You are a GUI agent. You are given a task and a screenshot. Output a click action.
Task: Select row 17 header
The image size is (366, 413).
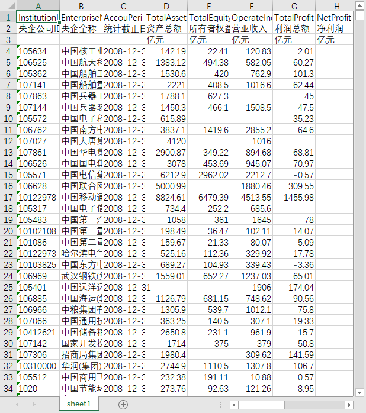pyautogui.click(x=8, y=197)
